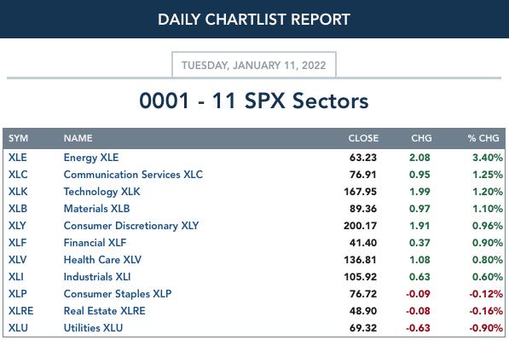Viewport: 509px width, 340px height.
Task: Open the Energy XLE name link
Action: (91, 158)
